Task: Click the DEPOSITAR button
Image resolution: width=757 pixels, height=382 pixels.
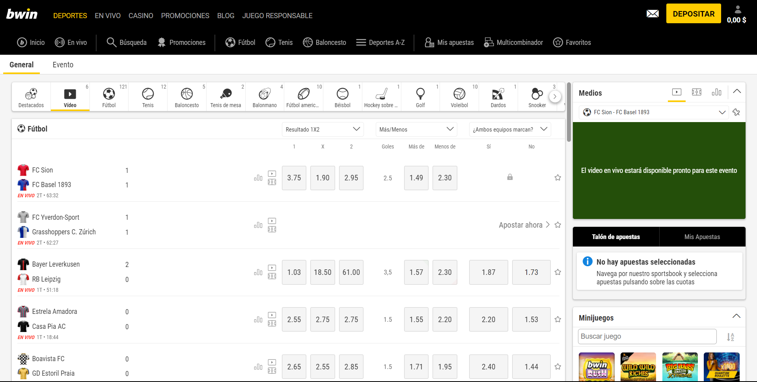Action: click(x=694, y=14)
